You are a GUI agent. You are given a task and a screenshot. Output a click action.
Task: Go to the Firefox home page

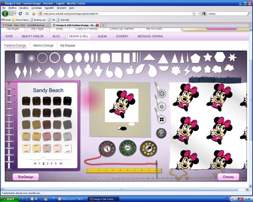click(34, 14)
